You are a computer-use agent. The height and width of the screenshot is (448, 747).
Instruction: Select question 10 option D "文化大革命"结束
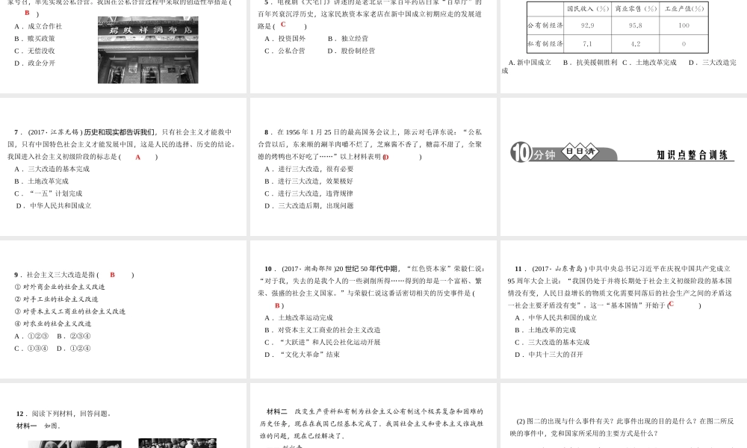(302, 355)
